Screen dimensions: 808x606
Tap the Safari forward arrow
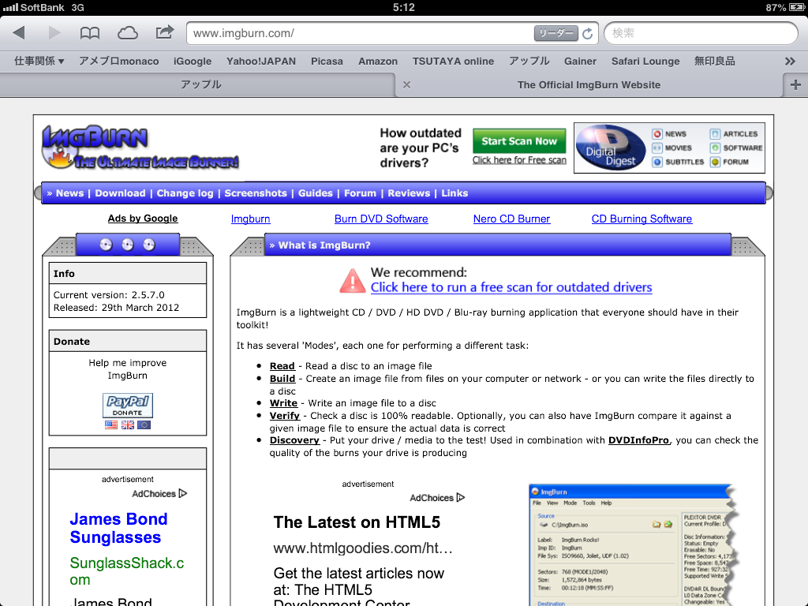54,33
